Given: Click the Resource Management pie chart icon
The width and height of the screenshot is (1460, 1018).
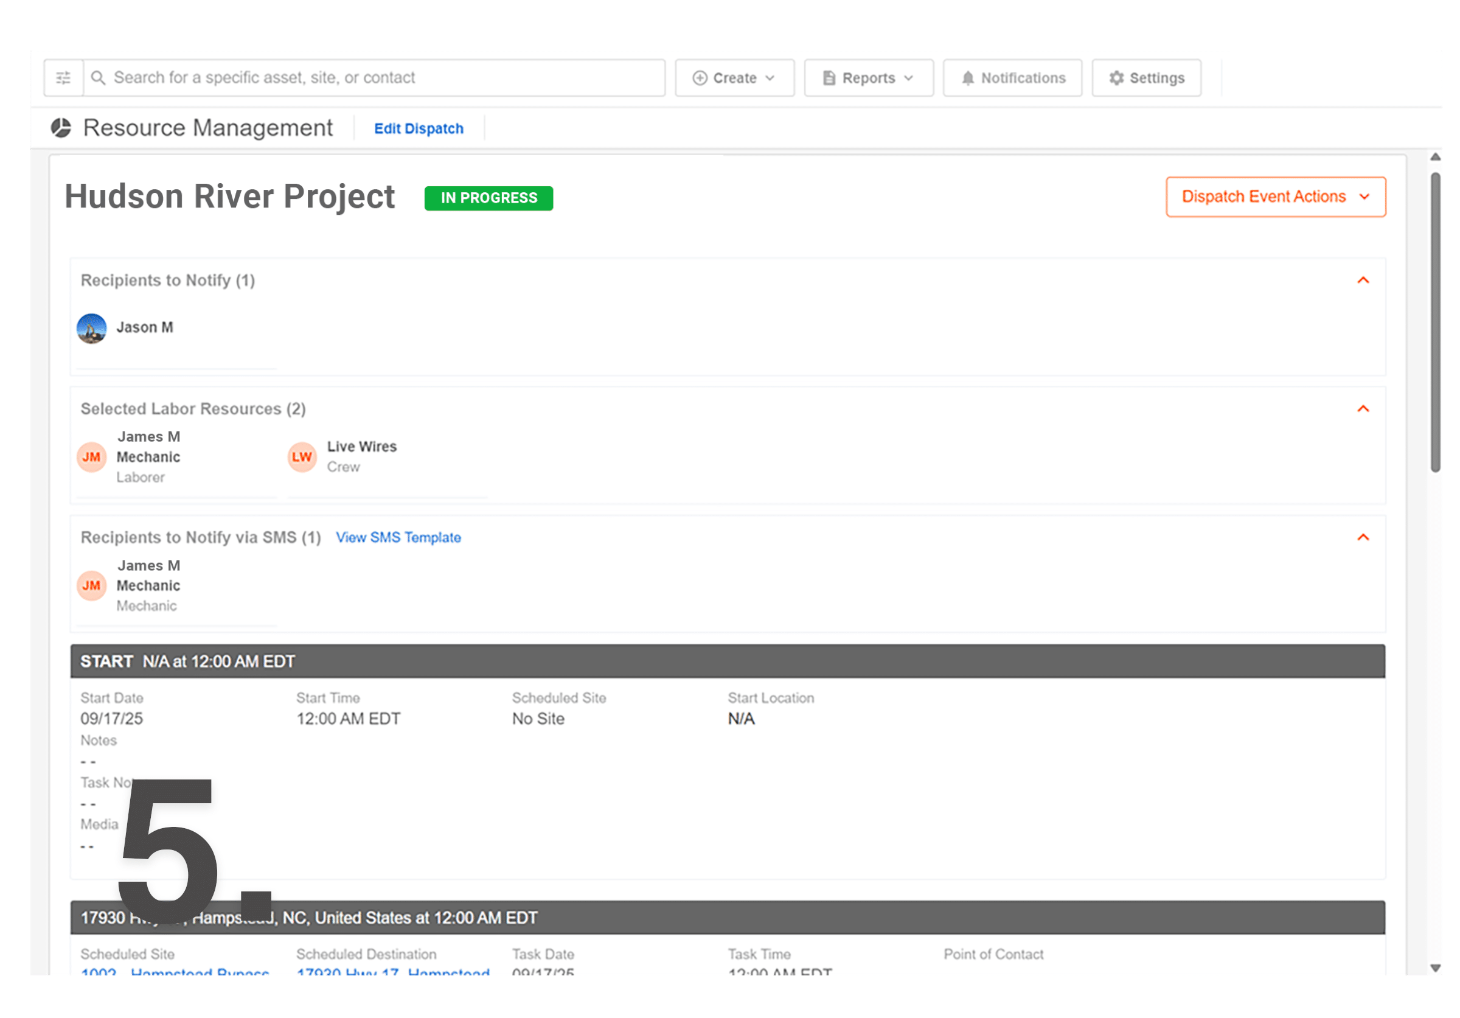Looking at the screenshot, I should pyautogui.click(x=61, y=127).
